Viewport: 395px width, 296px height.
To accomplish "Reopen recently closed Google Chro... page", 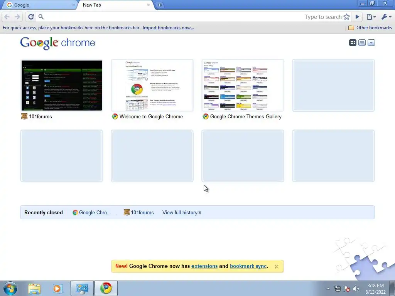I will point(95,212).
